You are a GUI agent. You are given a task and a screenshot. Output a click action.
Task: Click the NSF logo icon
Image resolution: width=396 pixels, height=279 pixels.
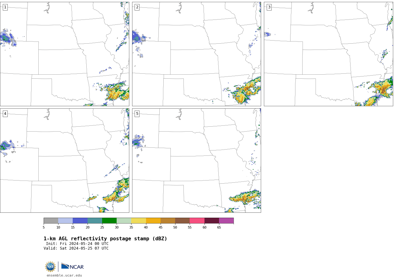pyautogui.click(x=50, y=267)
